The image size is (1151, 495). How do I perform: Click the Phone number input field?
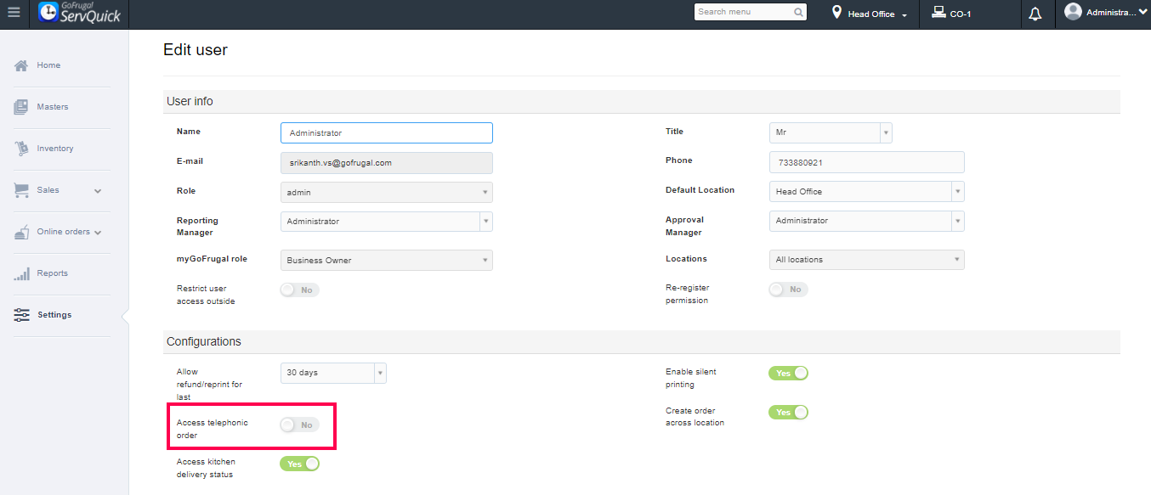click(866, 162)
